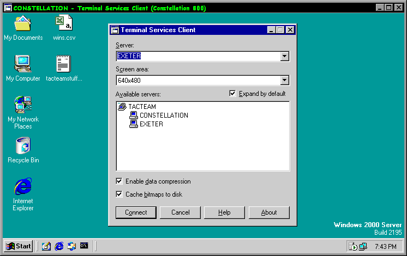
Task: Open the Outlook Express quick launch icon
Action: 71,246
